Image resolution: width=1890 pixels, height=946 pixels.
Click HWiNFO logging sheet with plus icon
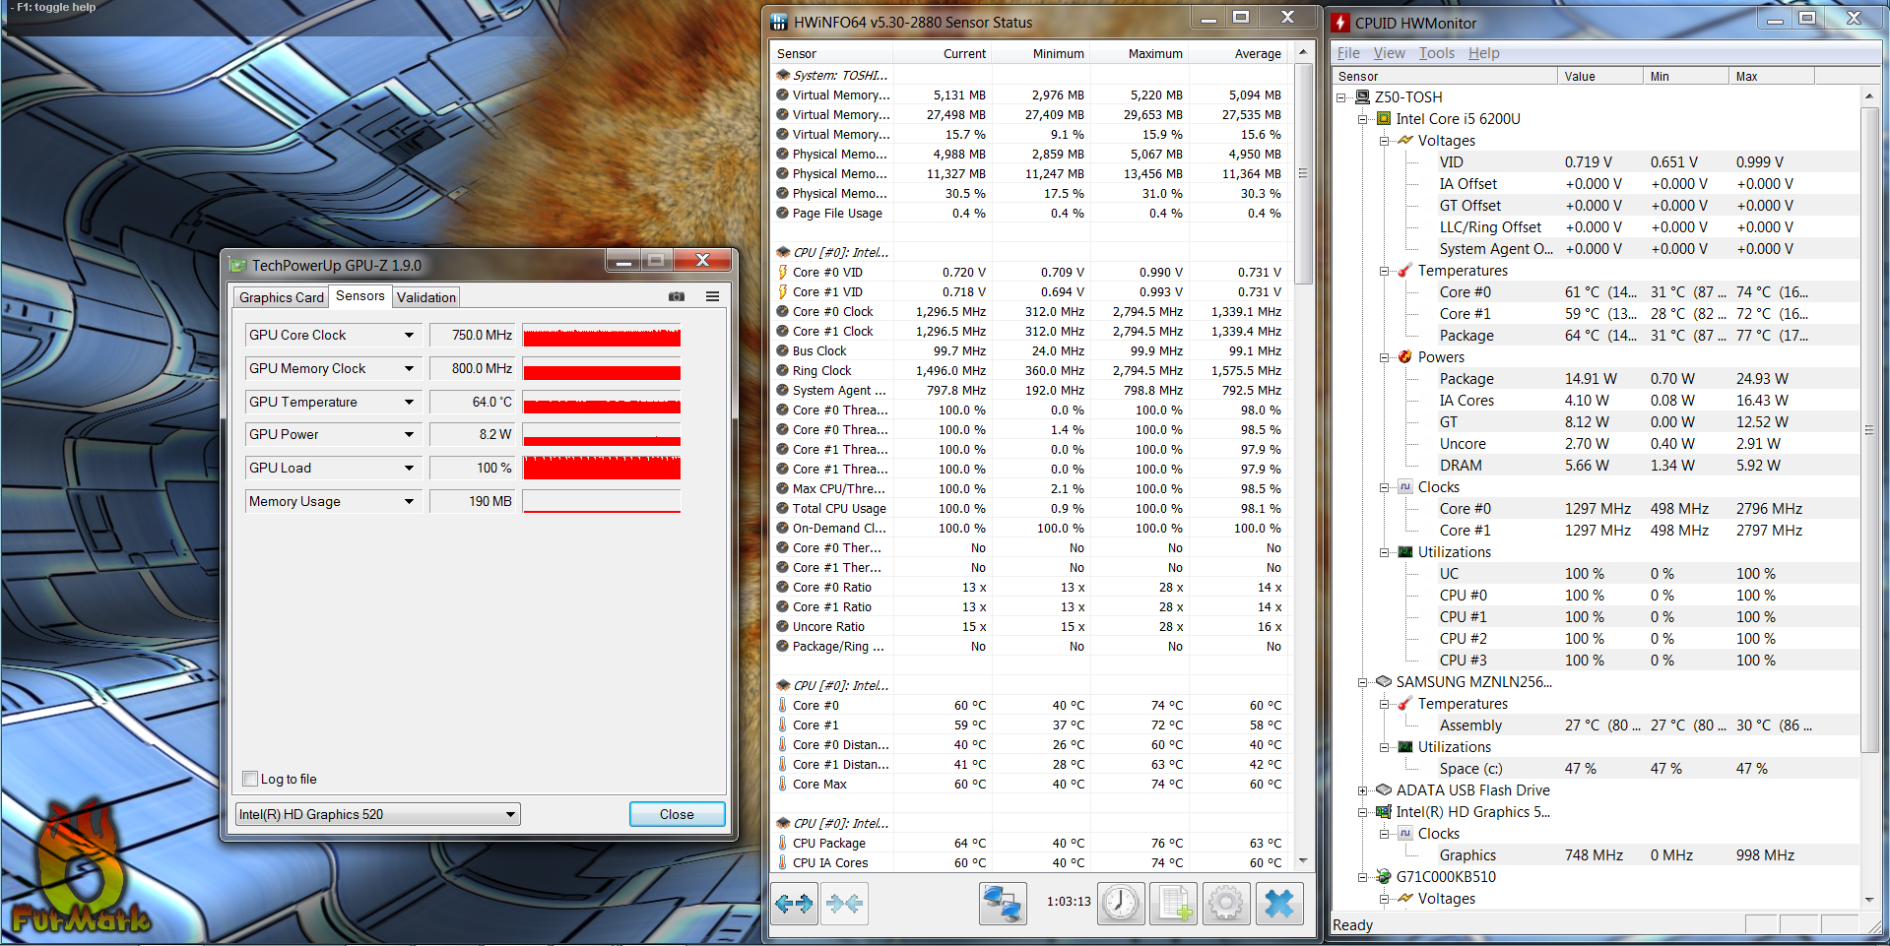[1173, 903]
